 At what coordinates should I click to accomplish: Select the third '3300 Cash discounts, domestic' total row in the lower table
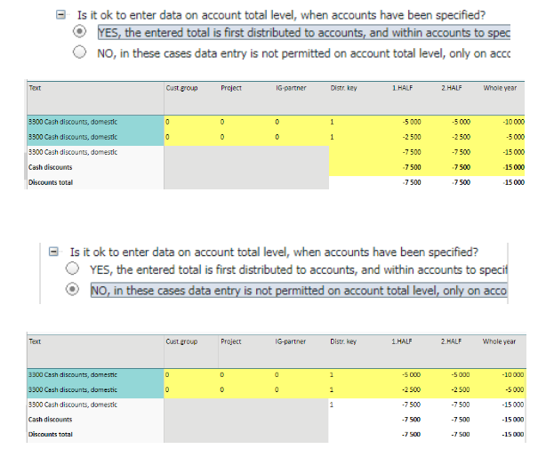click(x=95, y=405)
